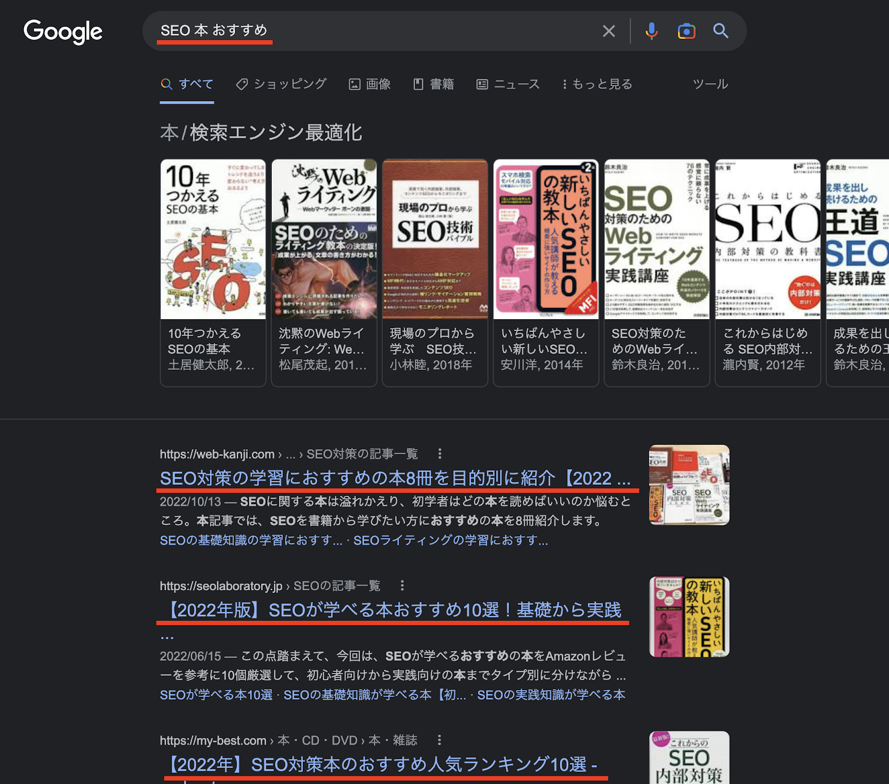Click the web-kanji.com result thumbnail image

pos(689,485)
